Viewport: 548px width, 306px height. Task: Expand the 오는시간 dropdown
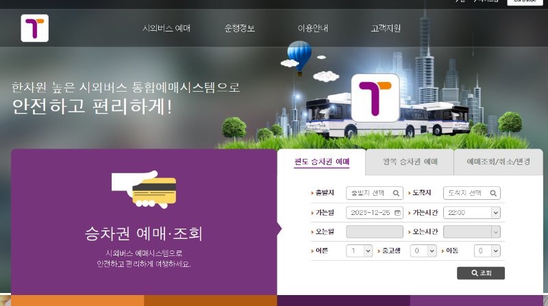tap(471, 231)
